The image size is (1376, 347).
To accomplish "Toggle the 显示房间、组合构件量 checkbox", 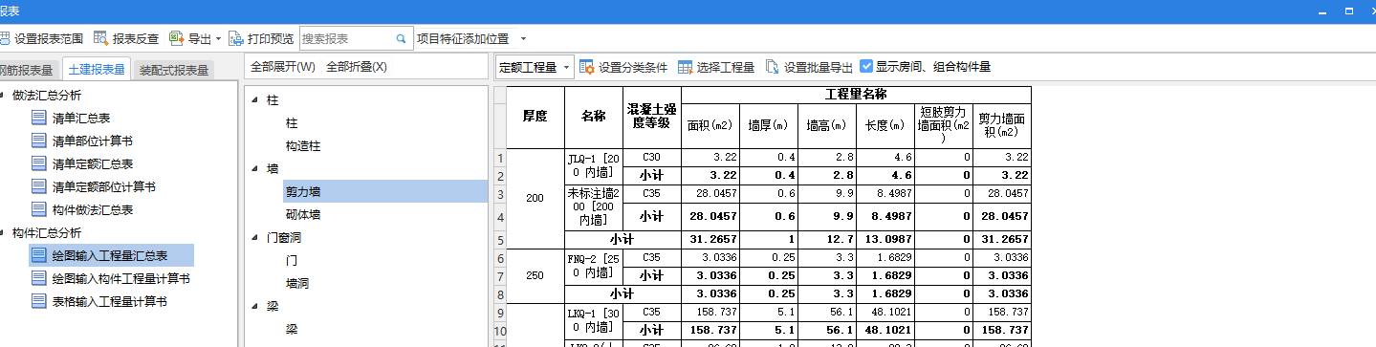I will click(x=866, y=66).
